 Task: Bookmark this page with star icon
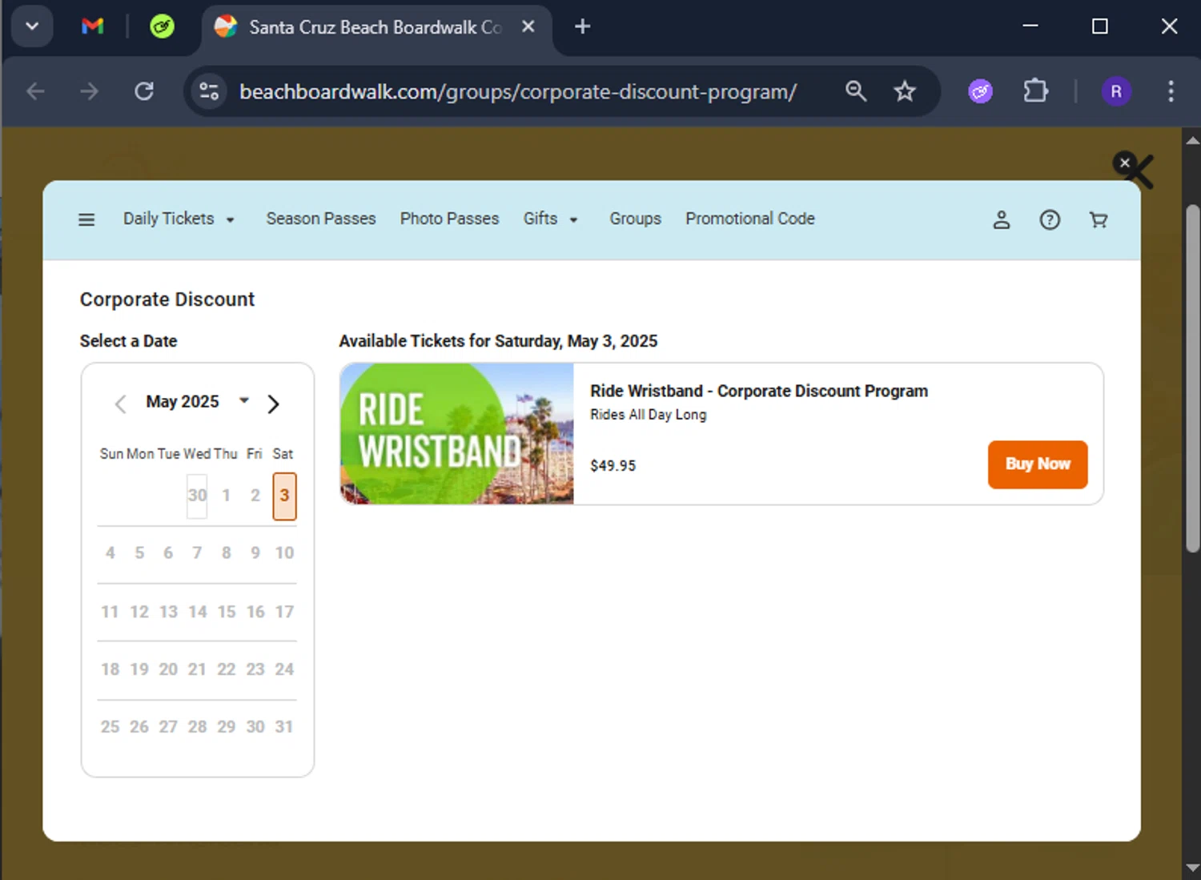[x=905, y=91]
